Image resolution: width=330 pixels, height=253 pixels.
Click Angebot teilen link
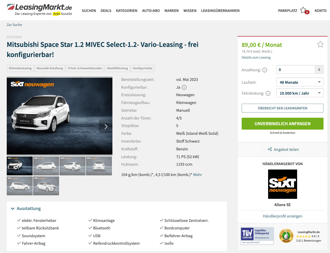[x=286, y=150]
